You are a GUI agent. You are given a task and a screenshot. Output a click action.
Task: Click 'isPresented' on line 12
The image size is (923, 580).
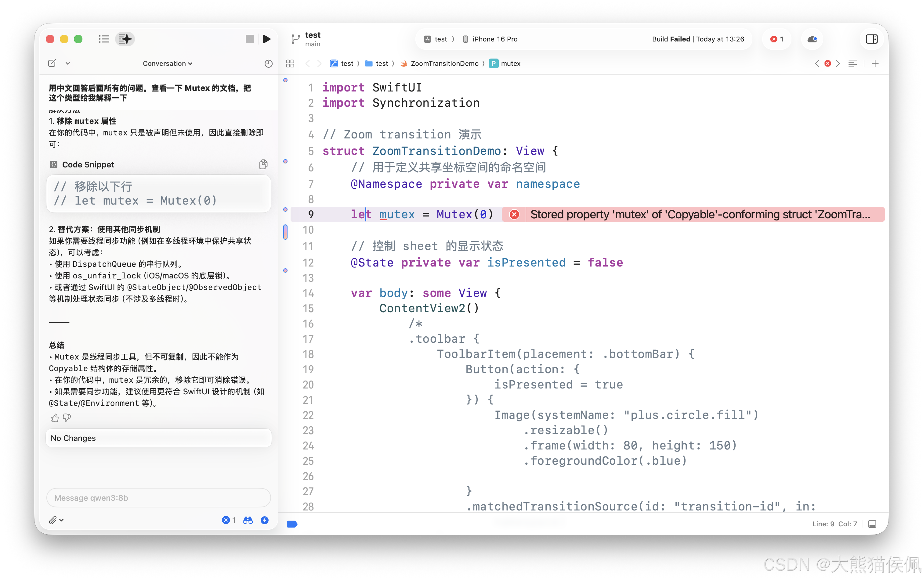tap(526, 263)
